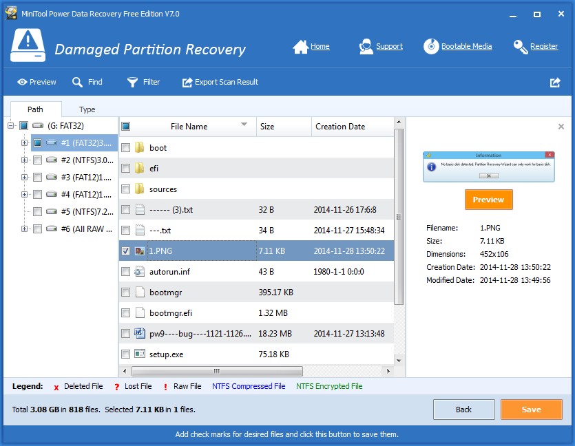Viewport: 575px width, 446px height.
Task: Click the preview thumbnail of 1.PNG
Action: (x=488, y=167)
